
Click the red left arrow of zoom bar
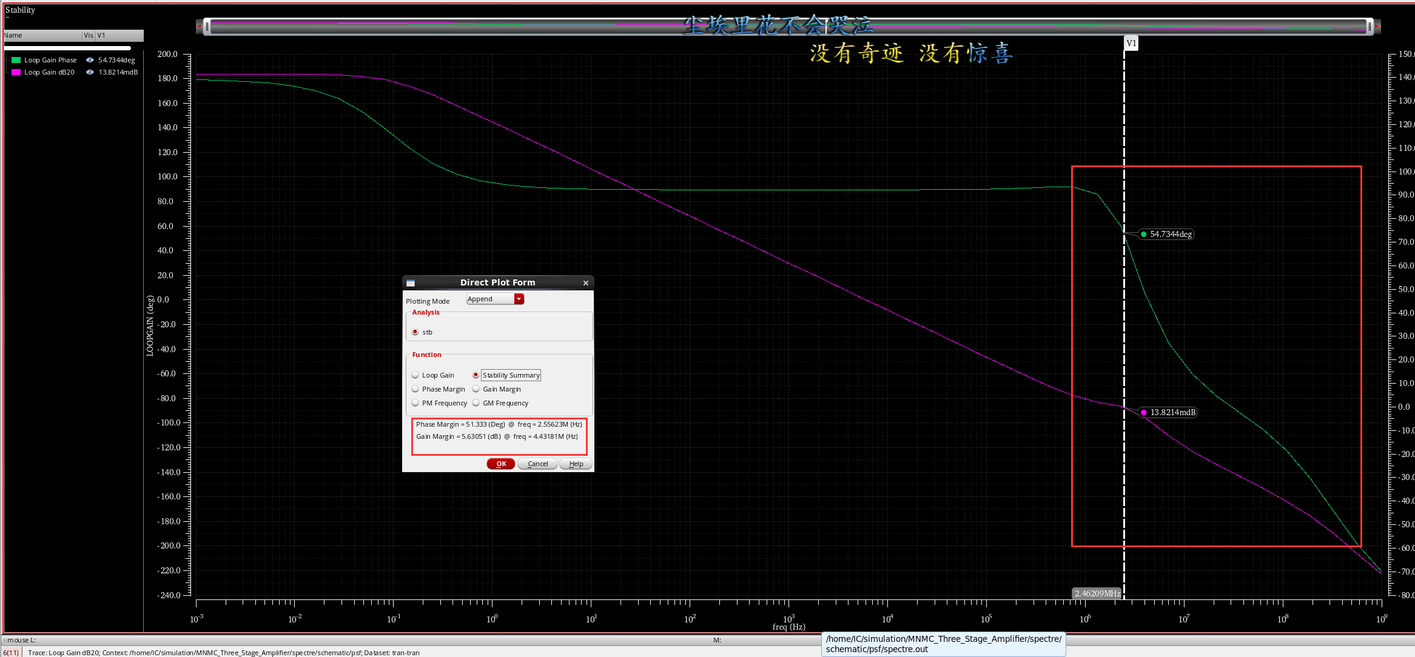tap(200, 27)
